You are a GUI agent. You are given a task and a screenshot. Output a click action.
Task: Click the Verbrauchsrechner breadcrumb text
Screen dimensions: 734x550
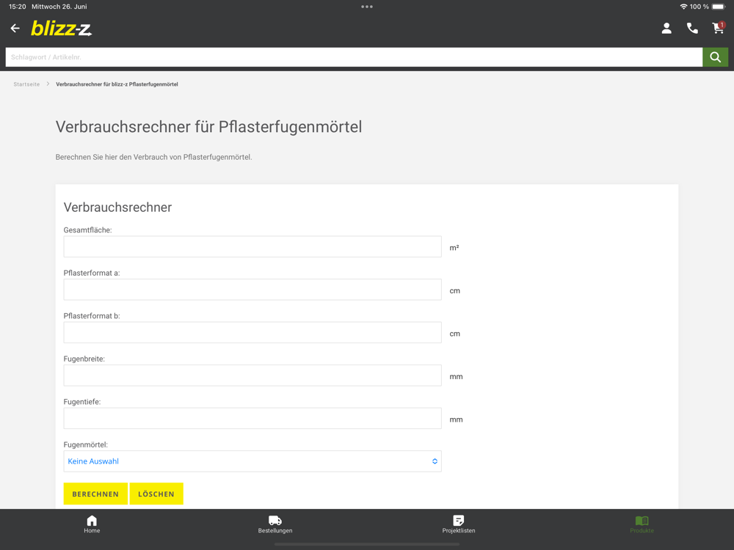pyautogui.click(x=117, y=84)
